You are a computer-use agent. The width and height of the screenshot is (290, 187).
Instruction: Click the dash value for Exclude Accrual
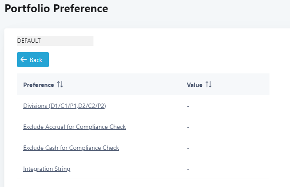point(188,127)
